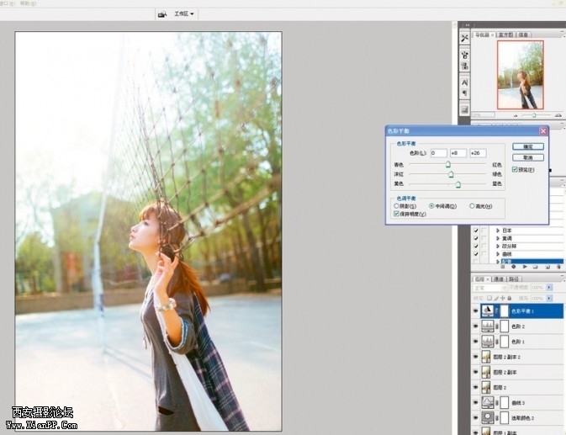Select the 阴影 shadows radio button
566x435 pixels.
[397, 205]
